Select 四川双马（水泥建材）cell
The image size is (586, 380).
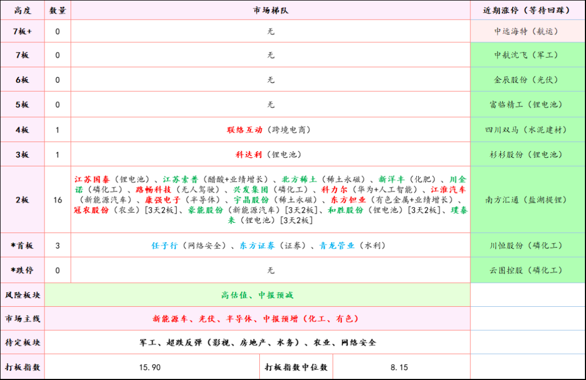pos(527,130)
